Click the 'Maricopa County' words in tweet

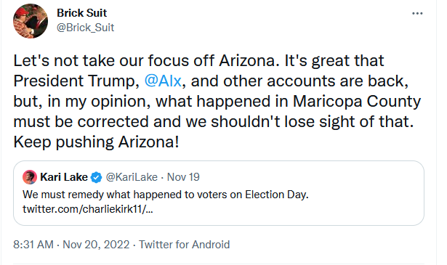[357, 102]
